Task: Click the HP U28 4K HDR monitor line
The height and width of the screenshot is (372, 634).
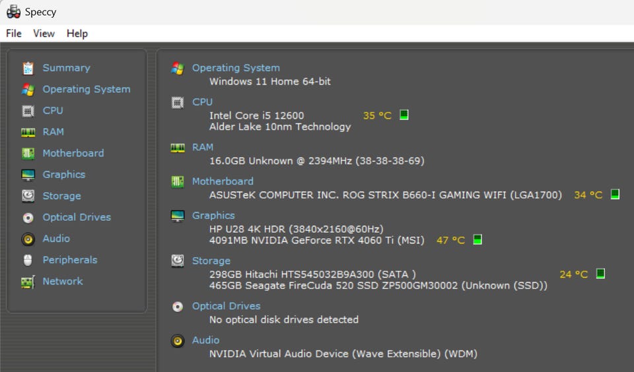Action: click(x=296, y=229)
